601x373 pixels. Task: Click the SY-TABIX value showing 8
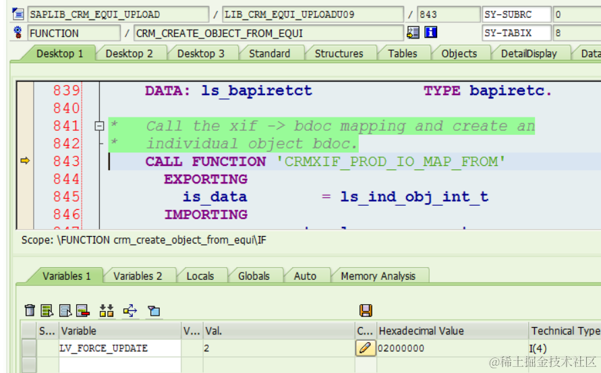pos(577,33)
